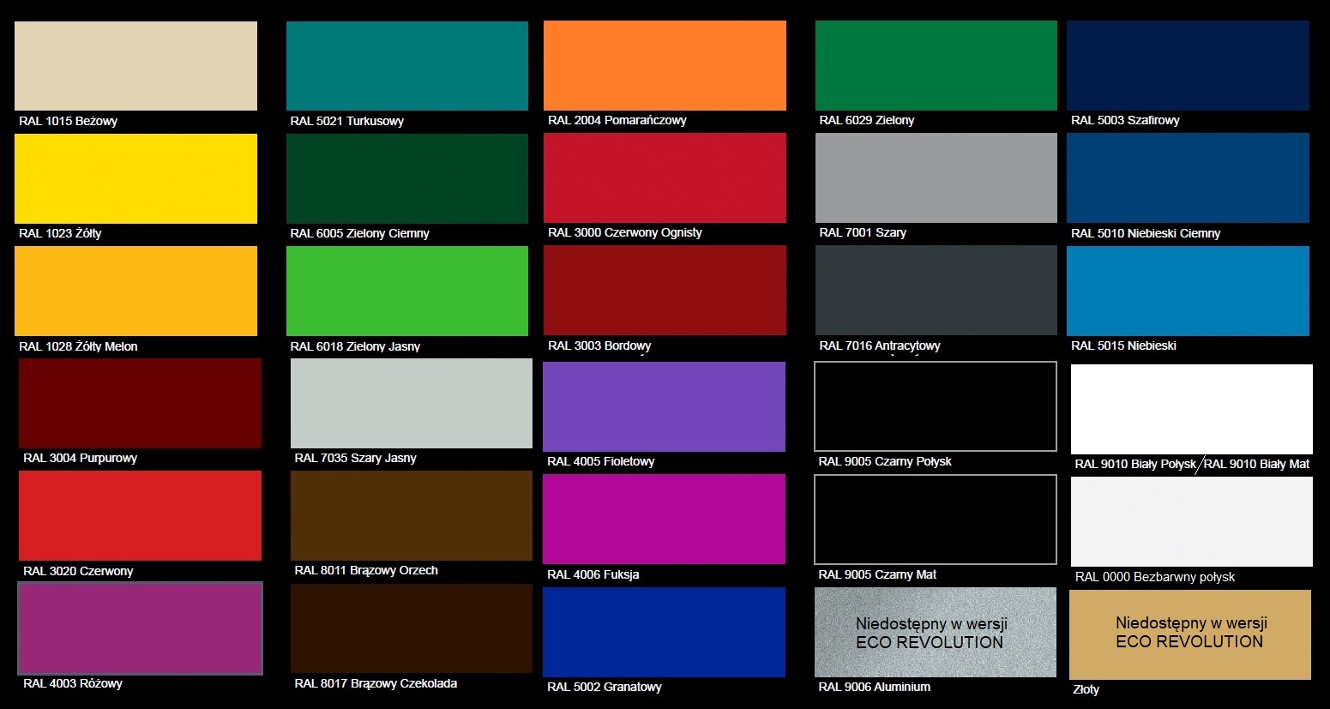Select the turquoise RAL 5021 swatch

[407, 66]
